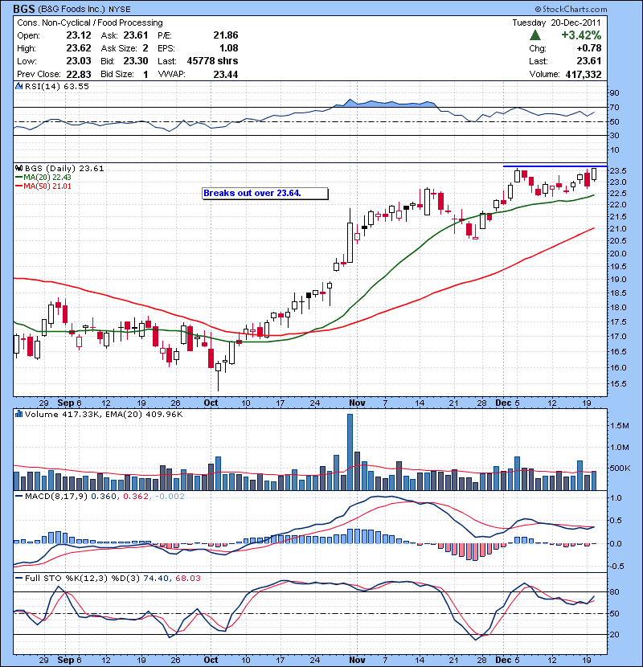Click the Volume bar-chart legend icon
The height and width of the screenshot is (667, 643).
pos(18,414)
